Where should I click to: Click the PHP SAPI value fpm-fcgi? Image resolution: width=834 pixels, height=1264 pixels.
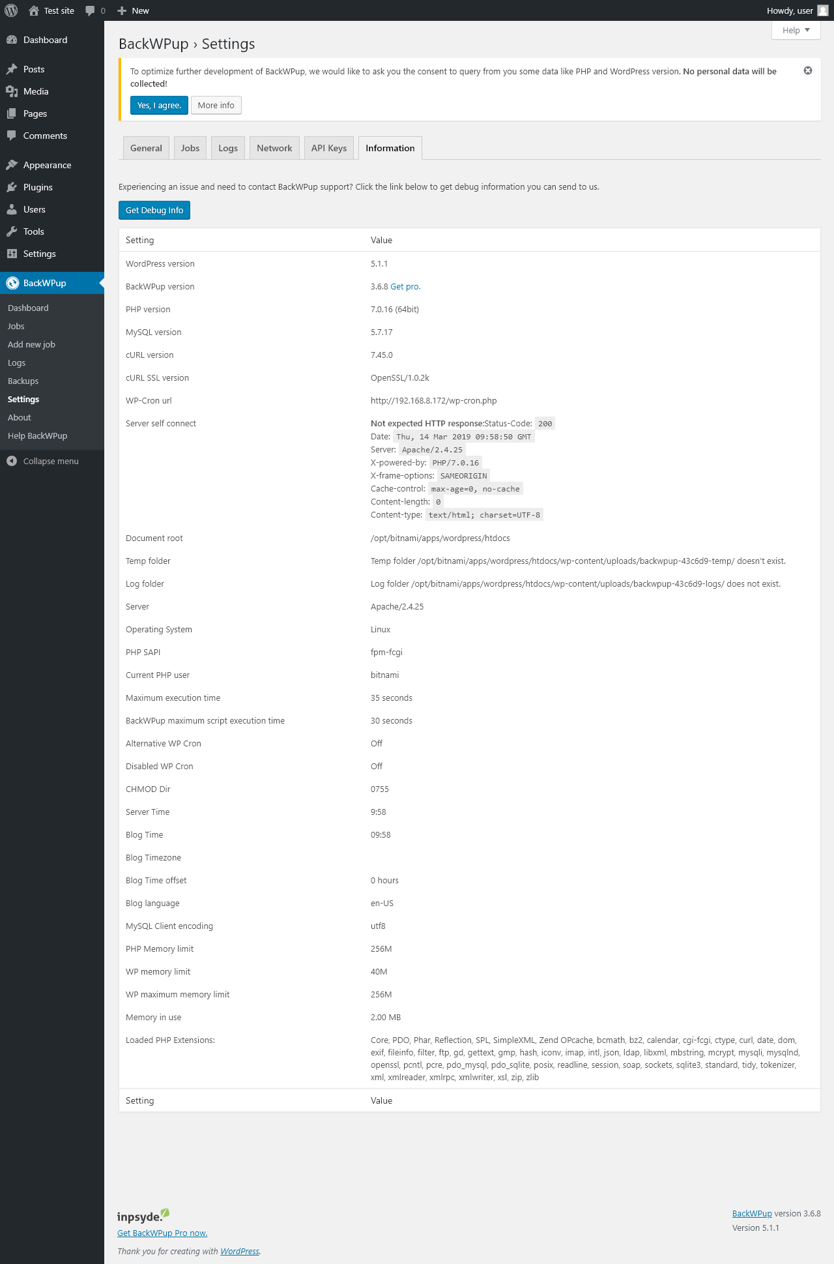click(387, 653)
